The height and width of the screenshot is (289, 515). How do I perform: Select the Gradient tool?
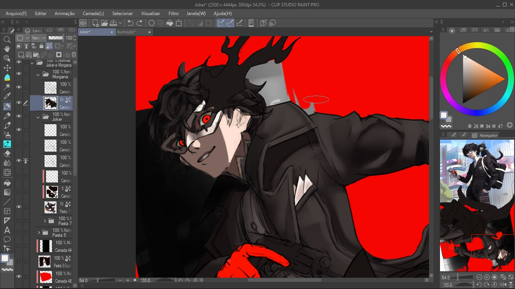pyautogui.click(x=7, y=192)
